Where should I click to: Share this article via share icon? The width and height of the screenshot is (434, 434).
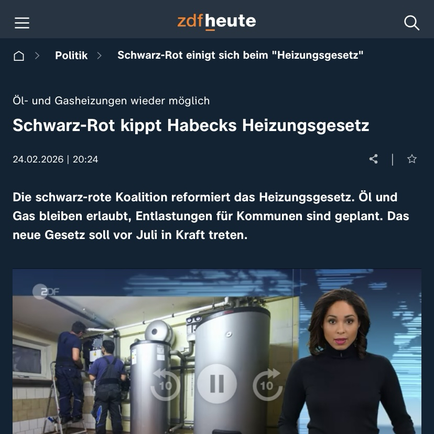coord(373,159)
